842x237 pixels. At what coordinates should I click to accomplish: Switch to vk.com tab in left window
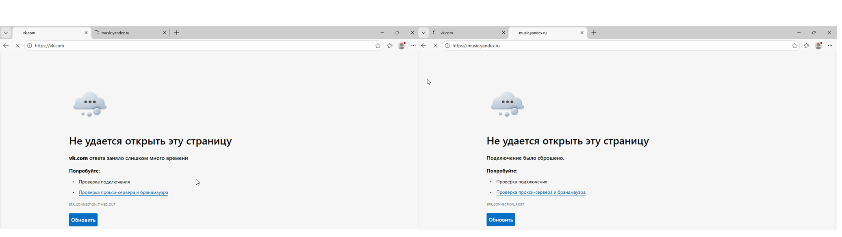click(x=52, y=33)
